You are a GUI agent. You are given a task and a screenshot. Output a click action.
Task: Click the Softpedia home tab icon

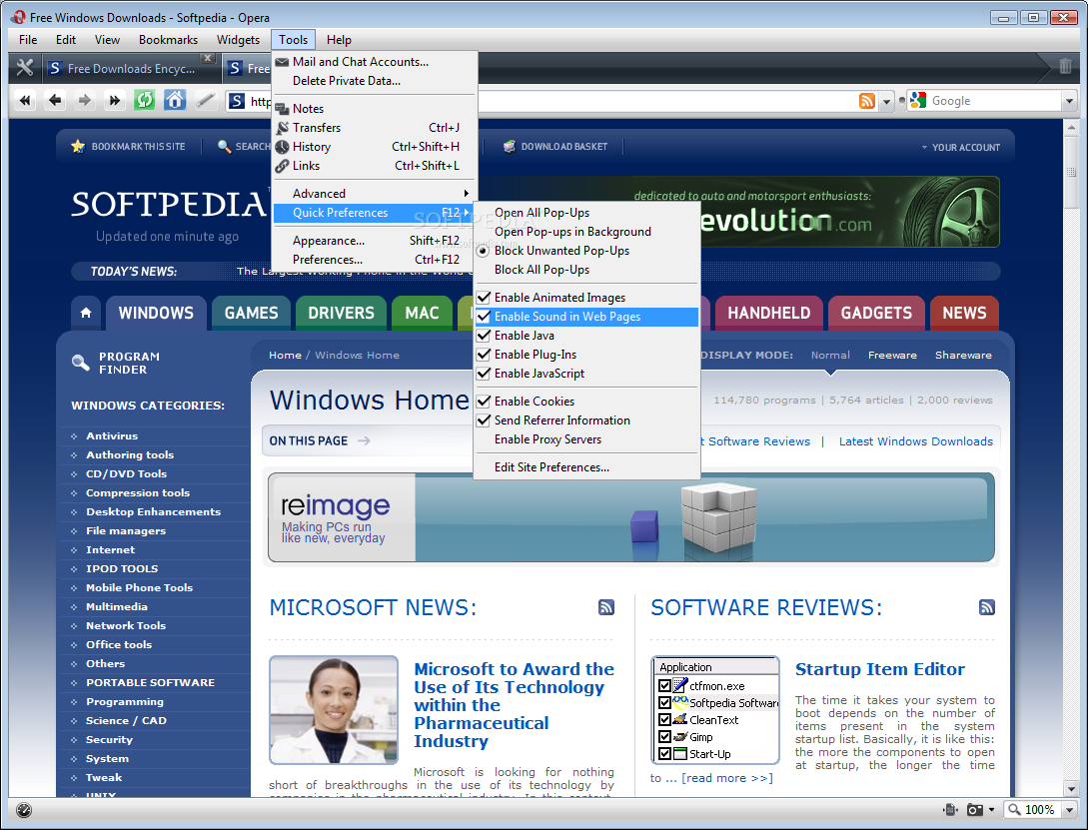click(x=86, y=313)
